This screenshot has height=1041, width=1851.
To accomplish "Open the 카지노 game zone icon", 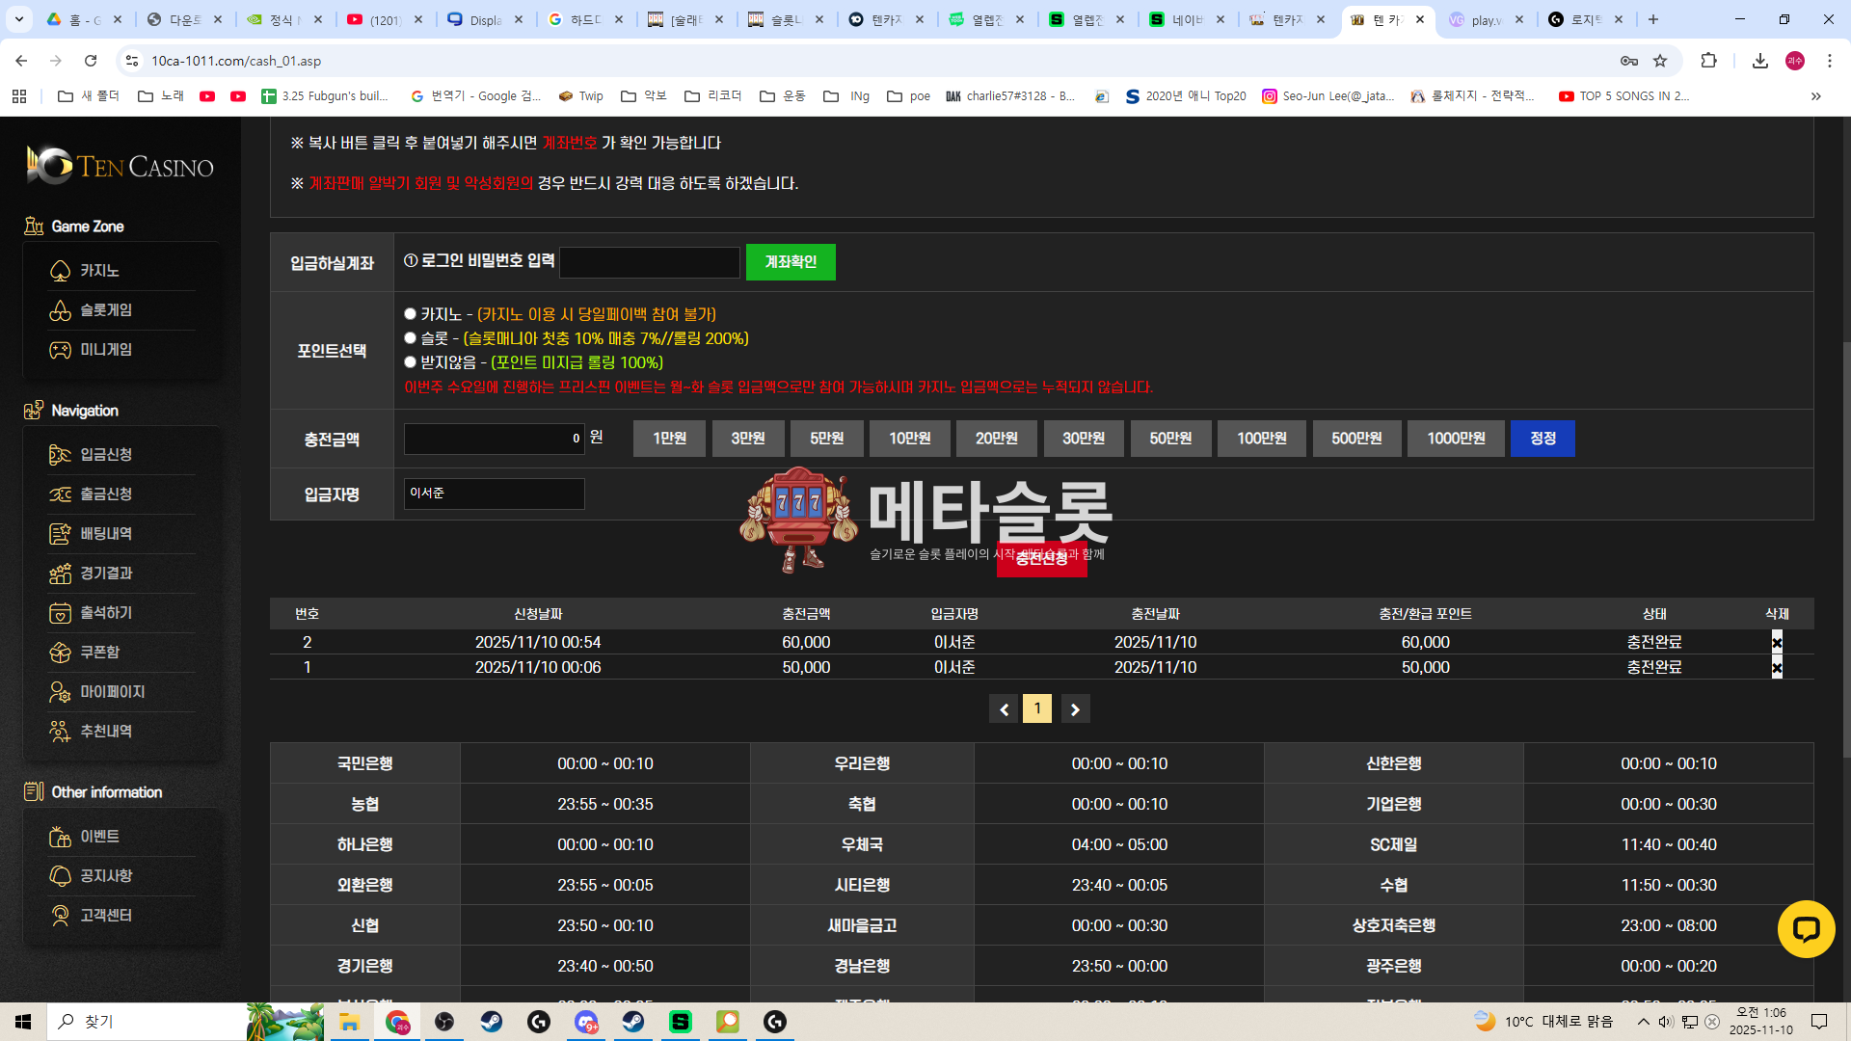I will (x=60, y=271).
